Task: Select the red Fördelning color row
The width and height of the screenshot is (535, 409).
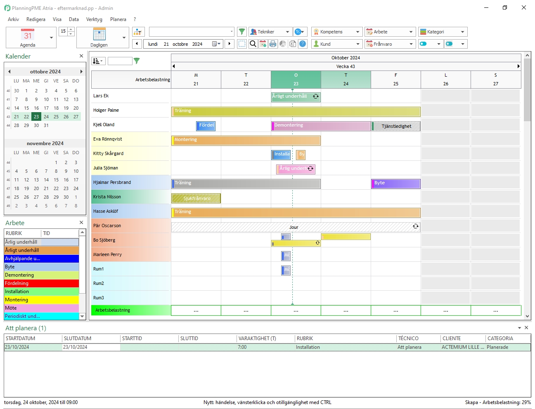Action: tap(41, 283)
